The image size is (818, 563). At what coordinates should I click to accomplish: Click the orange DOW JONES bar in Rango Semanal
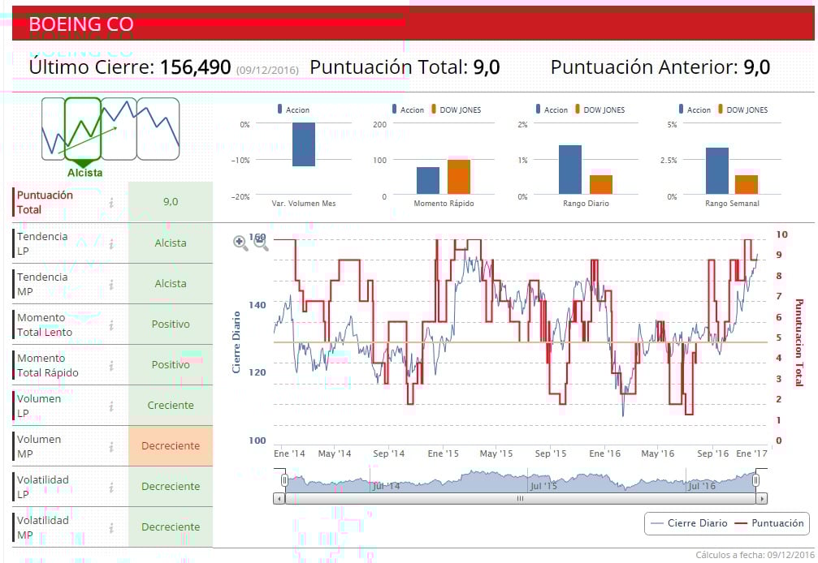(x=747, y=184)
